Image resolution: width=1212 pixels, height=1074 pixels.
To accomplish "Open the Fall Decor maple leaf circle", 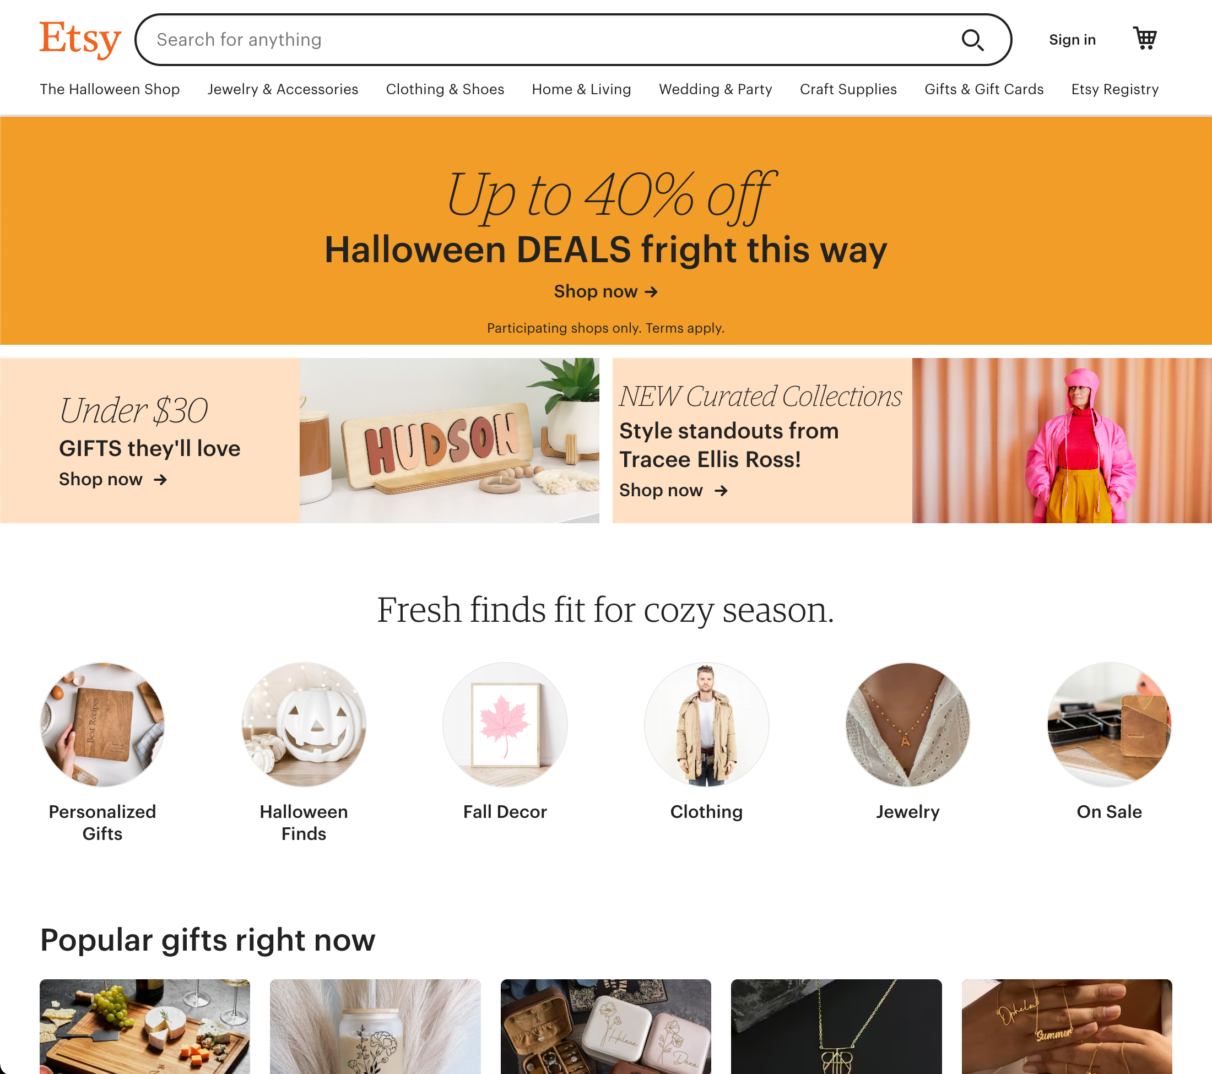I will click(505, 724).
